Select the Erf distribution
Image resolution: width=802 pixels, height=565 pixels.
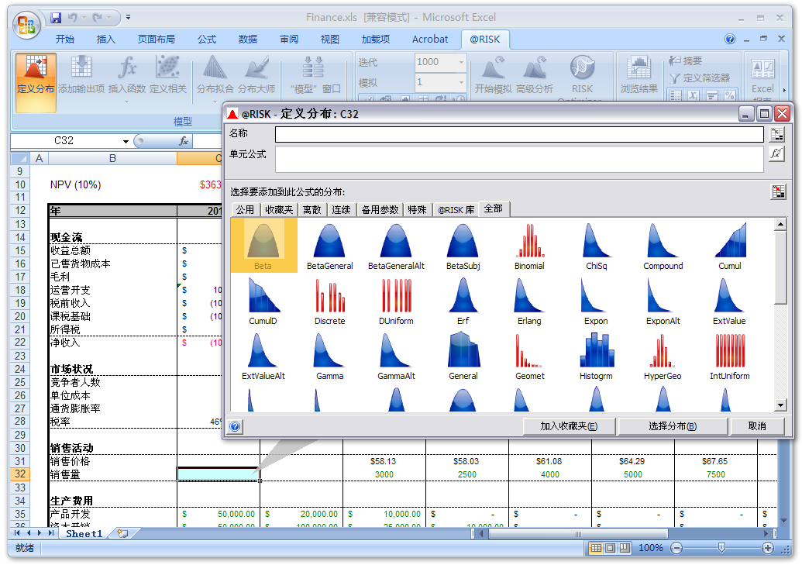463,301
